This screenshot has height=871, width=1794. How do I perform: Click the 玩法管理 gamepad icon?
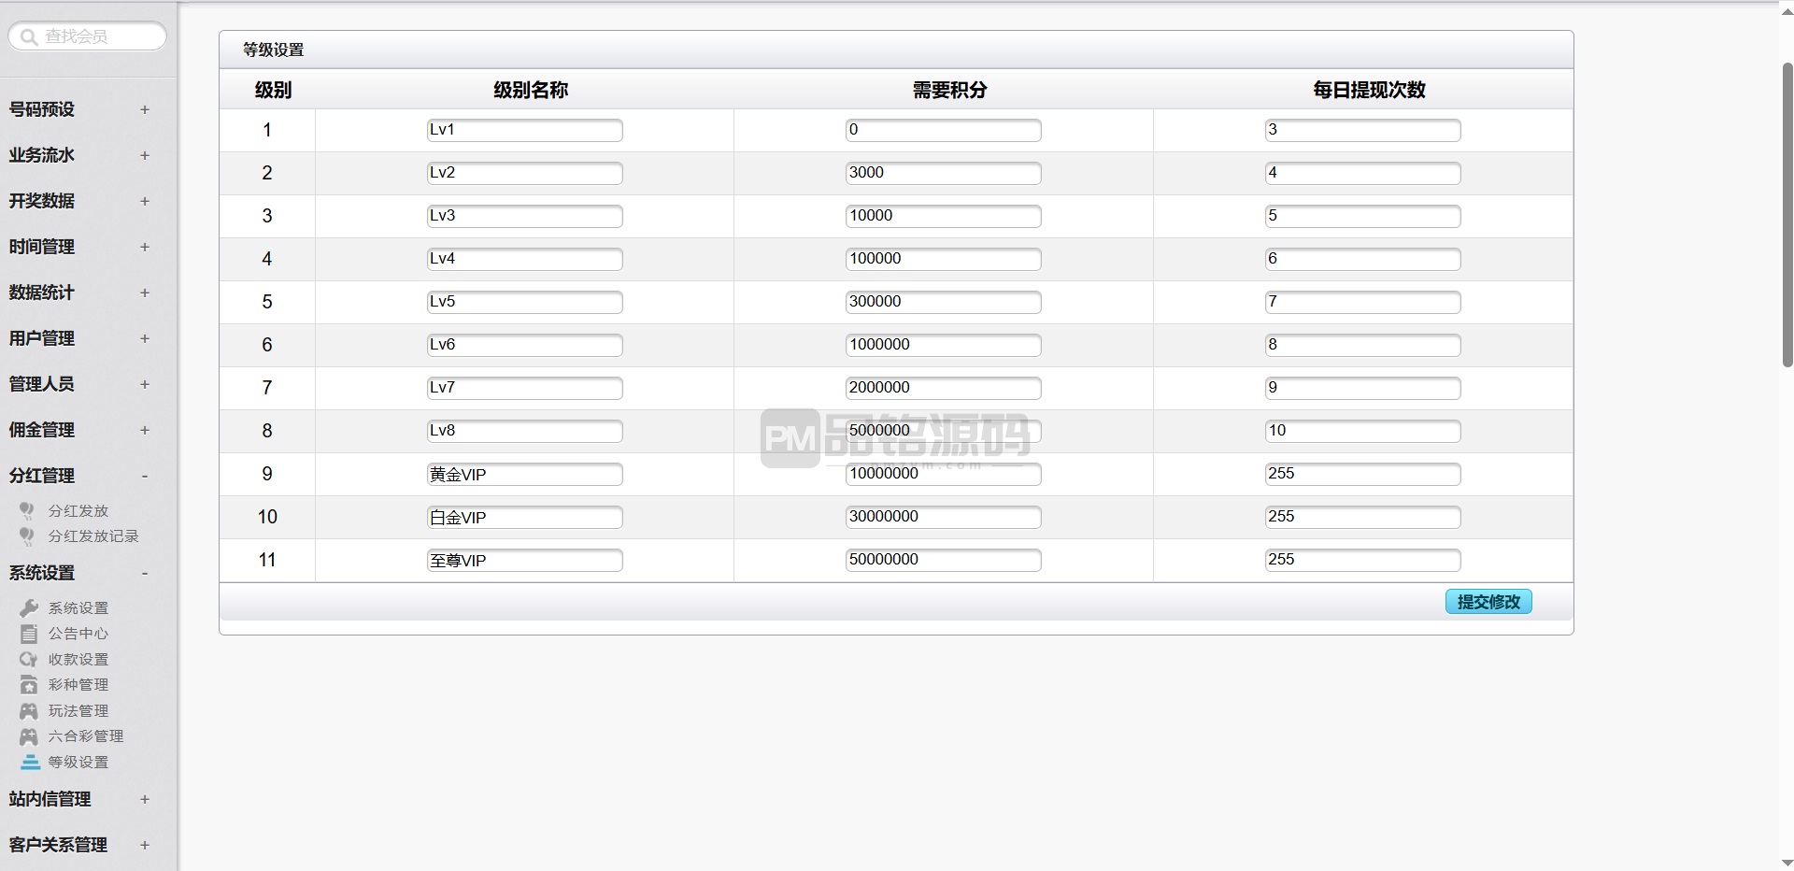coord(29,711)
